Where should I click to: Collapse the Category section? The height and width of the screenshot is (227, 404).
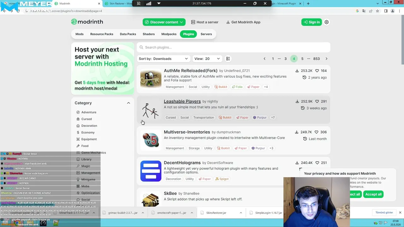coord(128,103)
